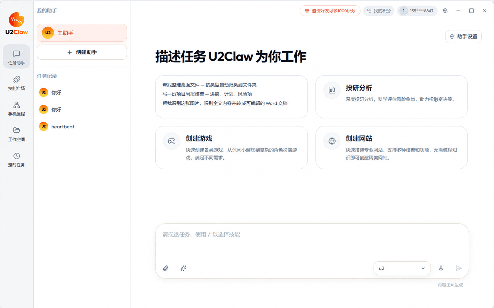Screen dimensions: 494x308
Task: Open the 投研分析 card
Action: click(x=391, y=97)
